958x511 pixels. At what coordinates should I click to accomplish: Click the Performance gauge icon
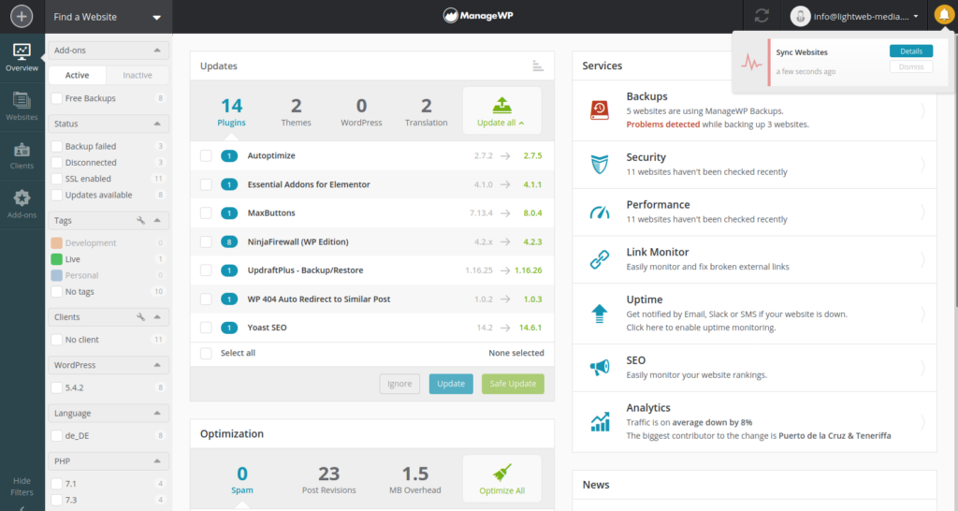[x=600, y=212]
